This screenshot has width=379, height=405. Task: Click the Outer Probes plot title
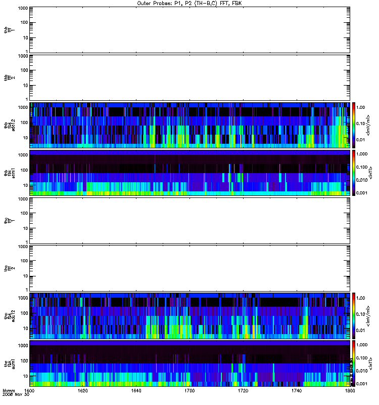click(189, 4)
